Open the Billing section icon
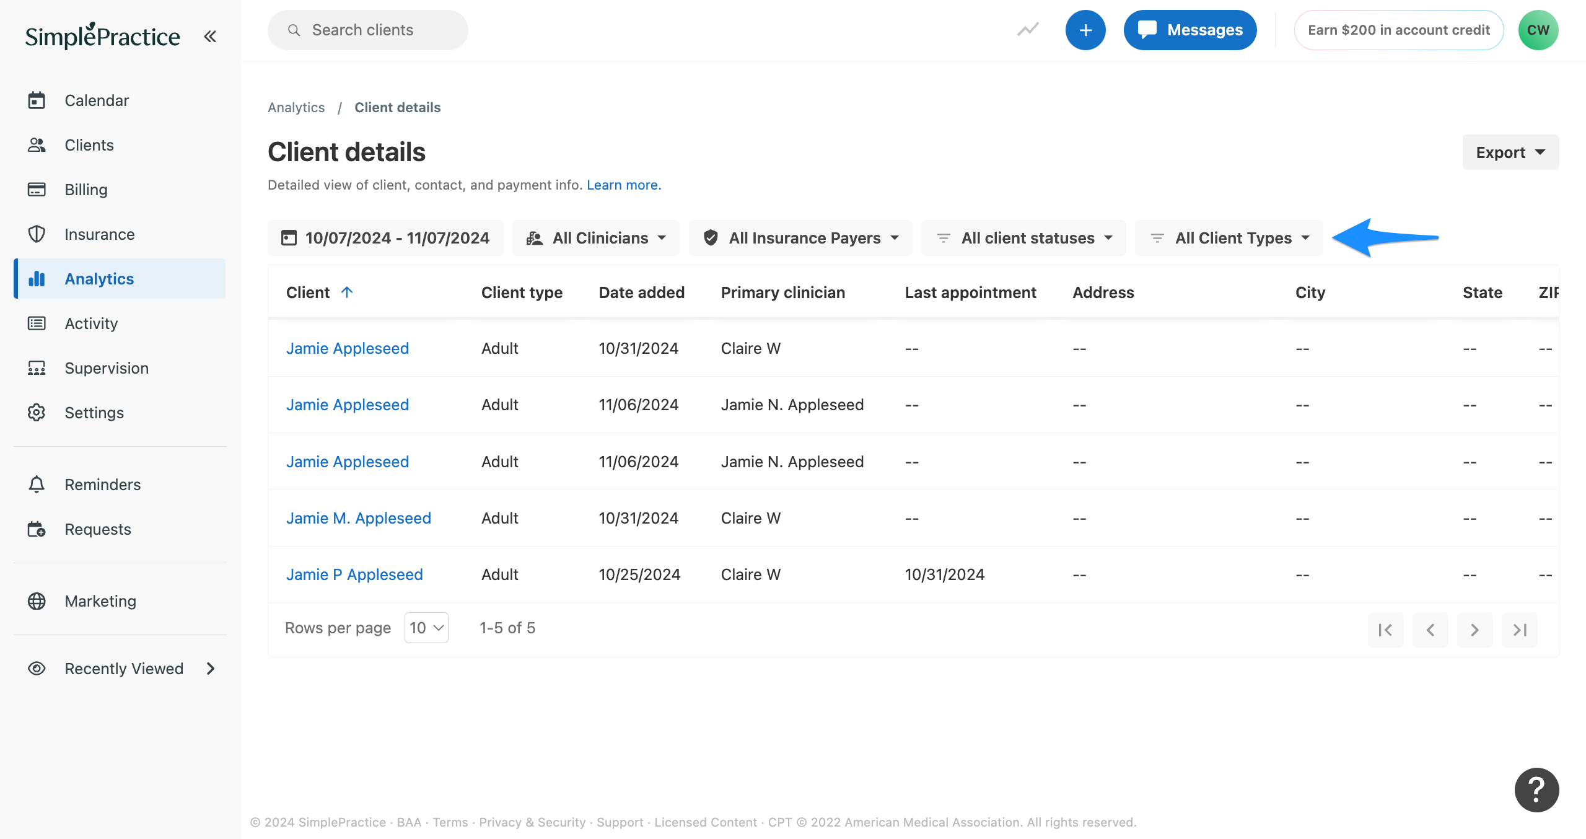The width and height of the screenshot is (1586, 839). click(x=36, y=189)
